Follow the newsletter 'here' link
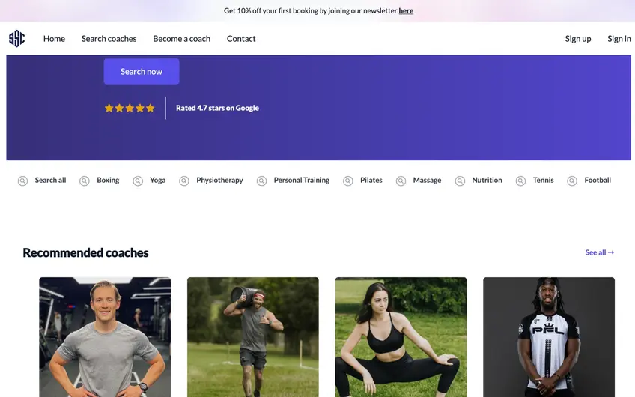635x397 pixels. (406, 11)
